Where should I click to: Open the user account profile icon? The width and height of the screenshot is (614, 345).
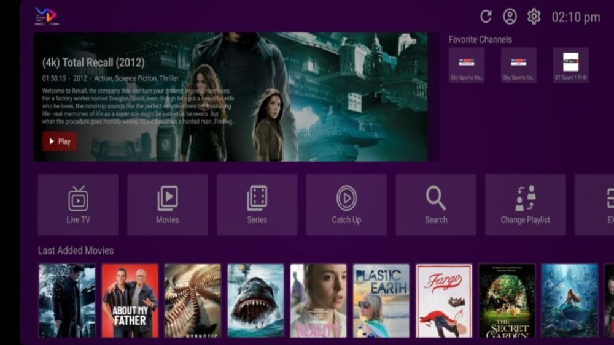coord(510,17)
